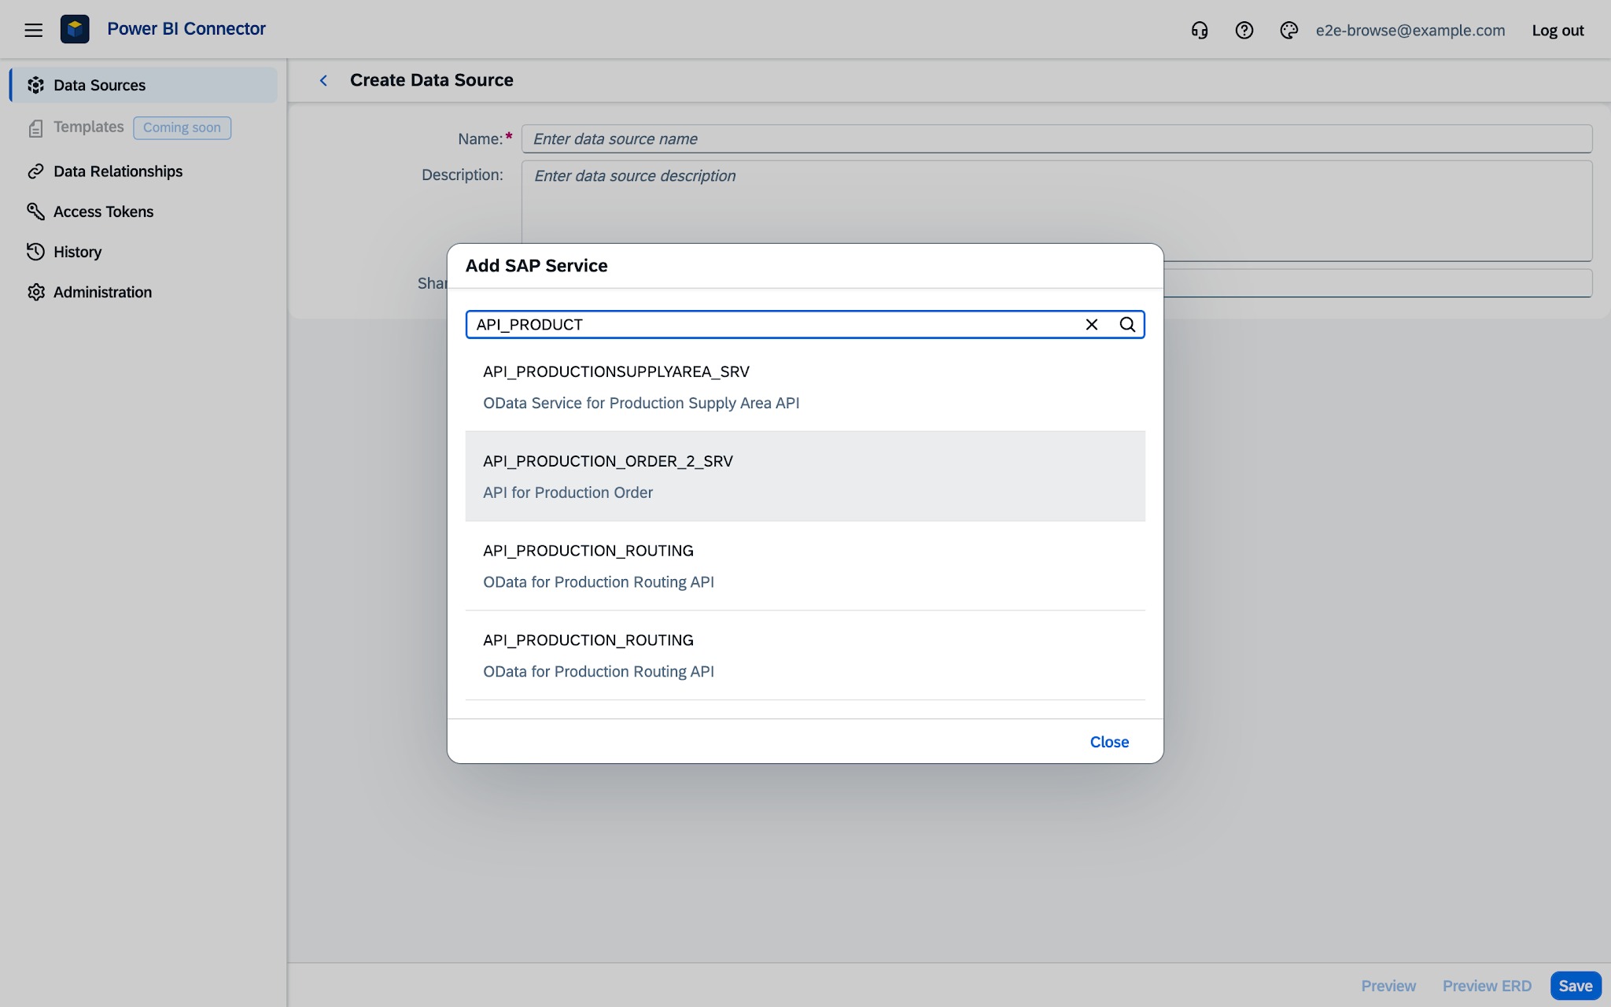
Task: Close the Add SAP Service dialog
Action: 1109,742
